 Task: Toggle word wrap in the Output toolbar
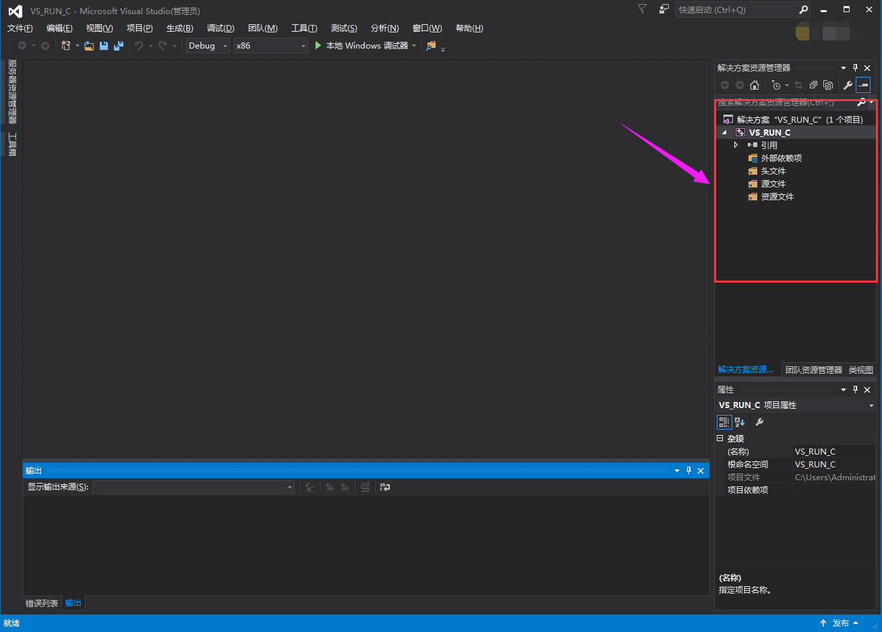pos(385,487)
